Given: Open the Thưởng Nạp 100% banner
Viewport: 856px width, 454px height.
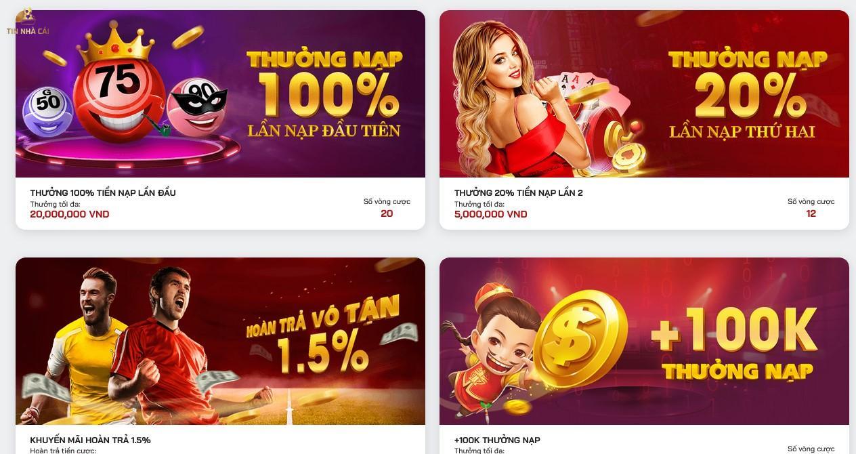Looking at the screenshot, I should [x=220, y=94].
